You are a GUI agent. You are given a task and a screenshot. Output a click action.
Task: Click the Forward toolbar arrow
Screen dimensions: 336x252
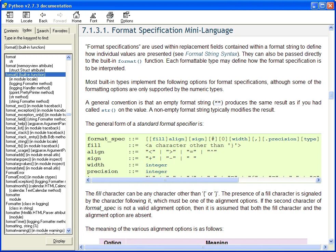60,17
